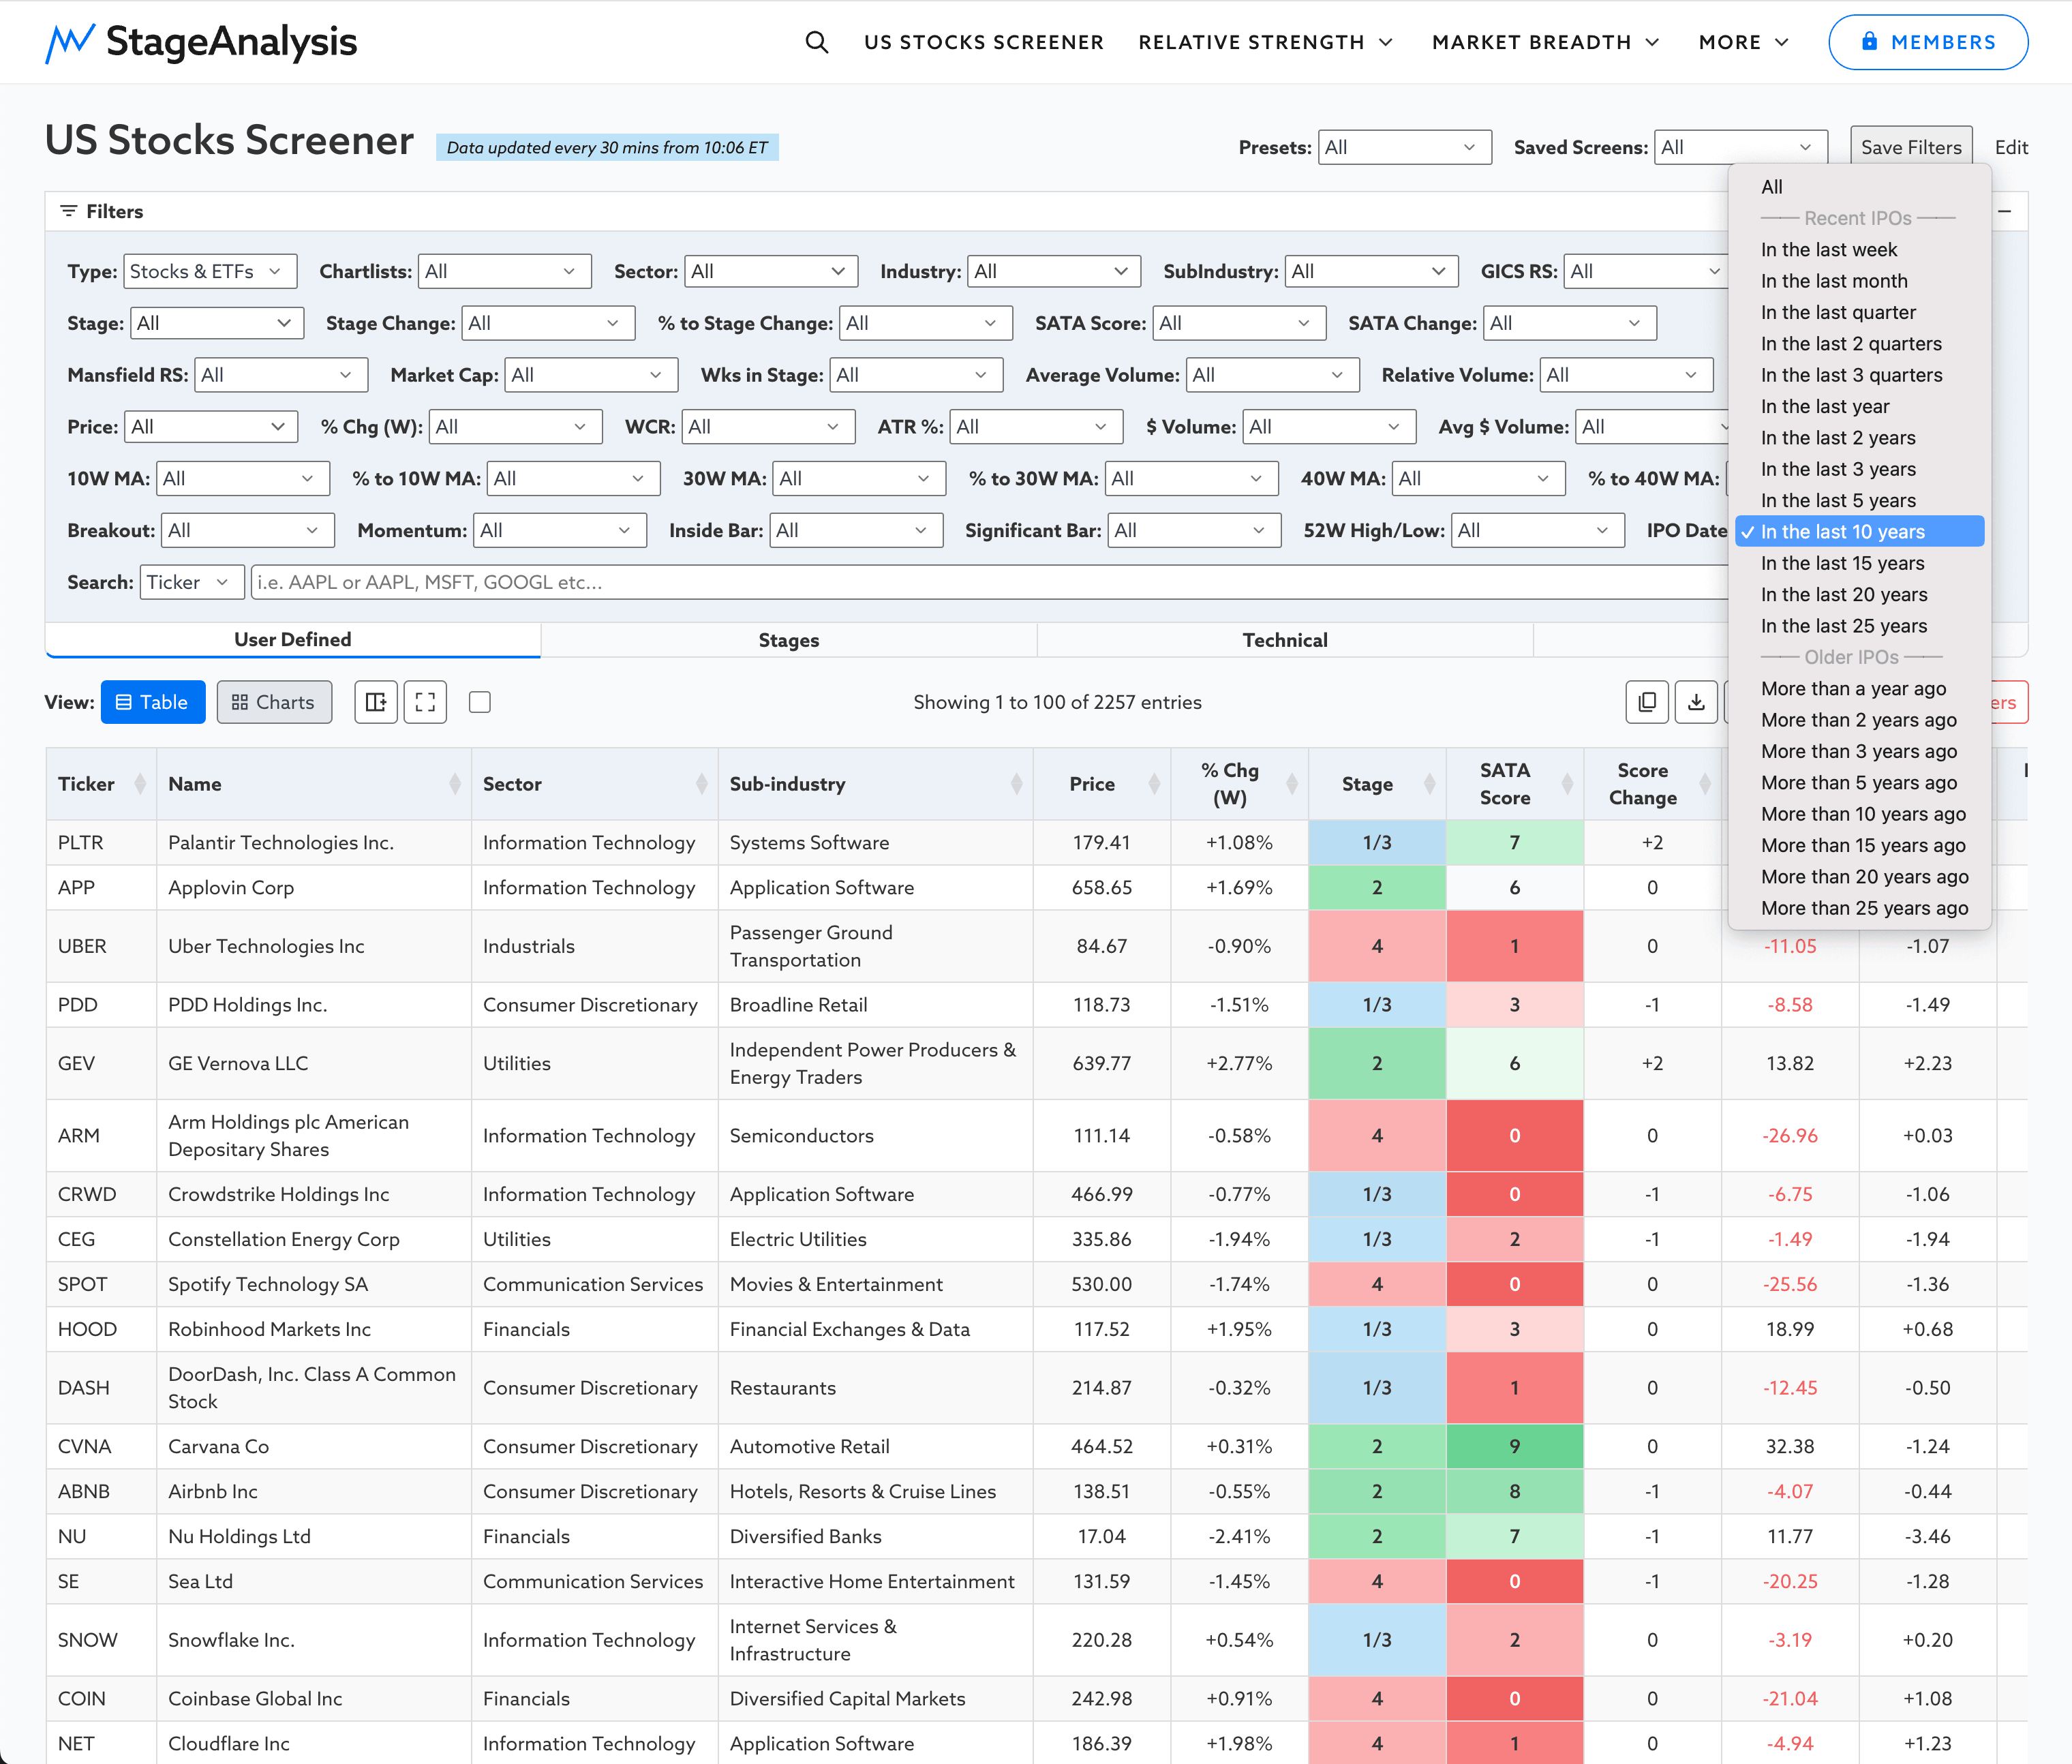
Task: Choose 'In the last 5 years' option
Action: pyautogui.click(x=1838, y=500)
